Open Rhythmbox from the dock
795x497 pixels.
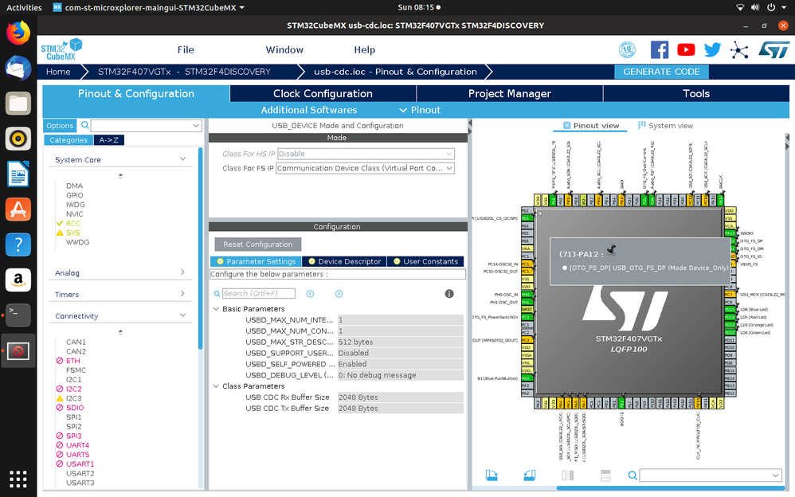pyautogui.click(x=18, y=139)
